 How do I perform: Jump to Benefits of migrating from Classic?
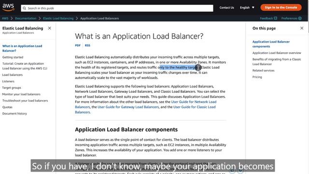(277, 61)
